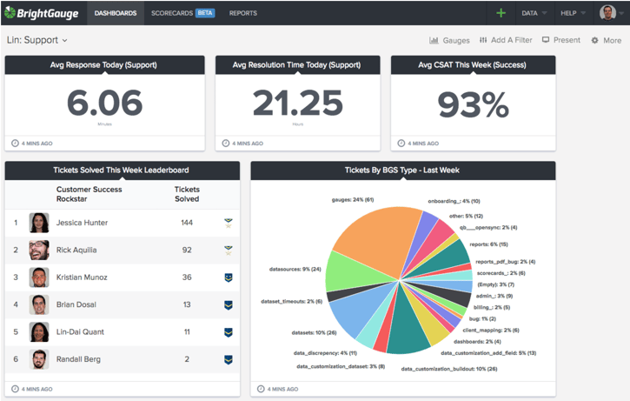Click the green plus add icon
The width and height of the screenshot is (630, 401).
tap(501, 13)
